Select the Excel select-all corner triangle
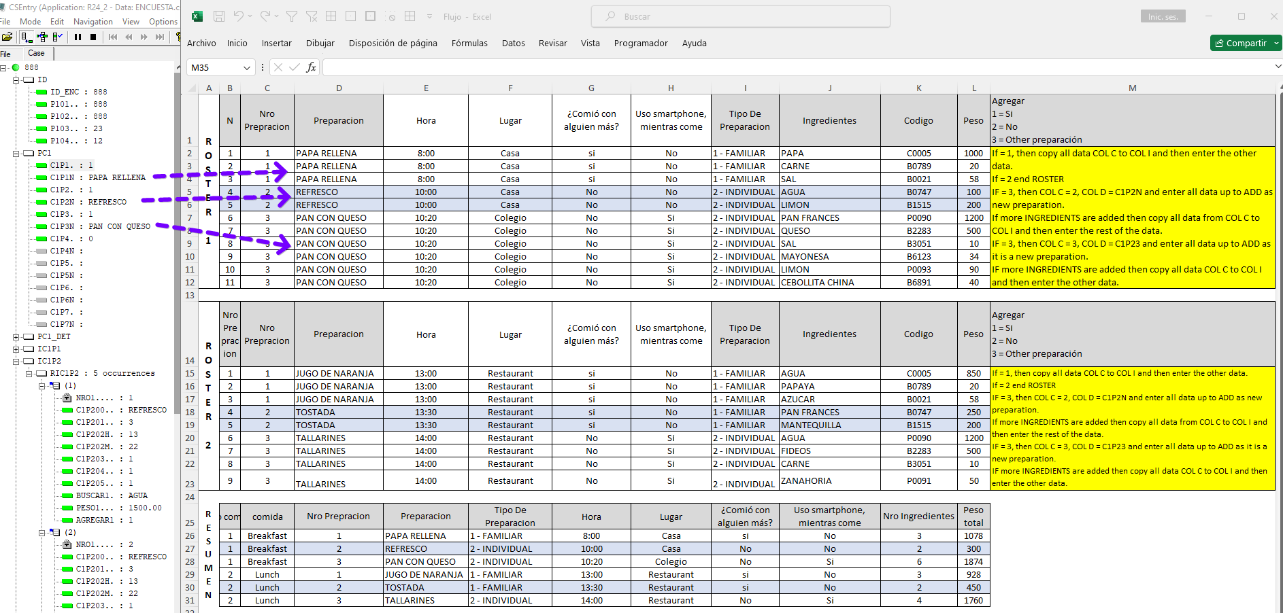The height and width of the screenshot is (613, 1283). click(x=191, y=88)
